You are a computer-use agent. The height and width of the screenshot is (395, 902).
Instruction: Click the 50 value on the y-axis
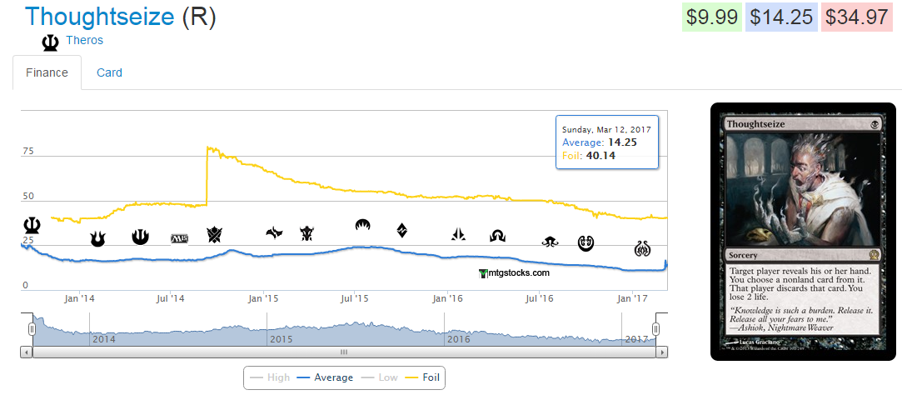28,196
